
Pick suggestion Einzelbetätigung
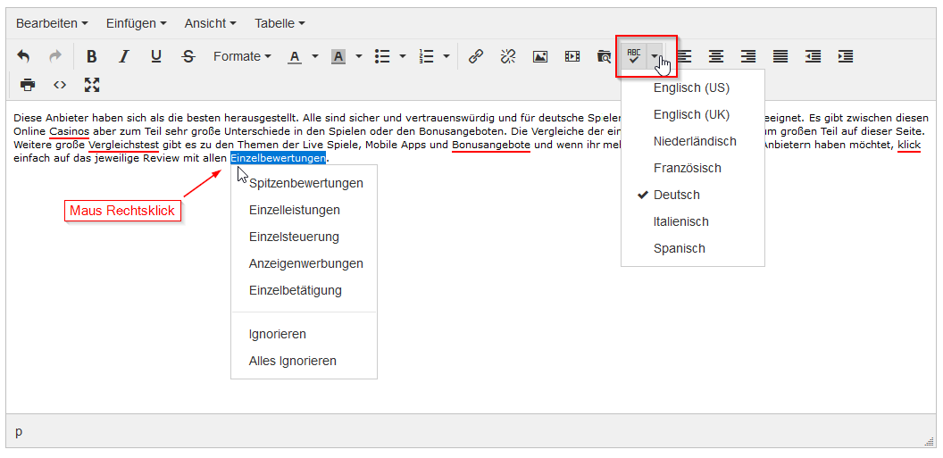click(x=305, y=290)
